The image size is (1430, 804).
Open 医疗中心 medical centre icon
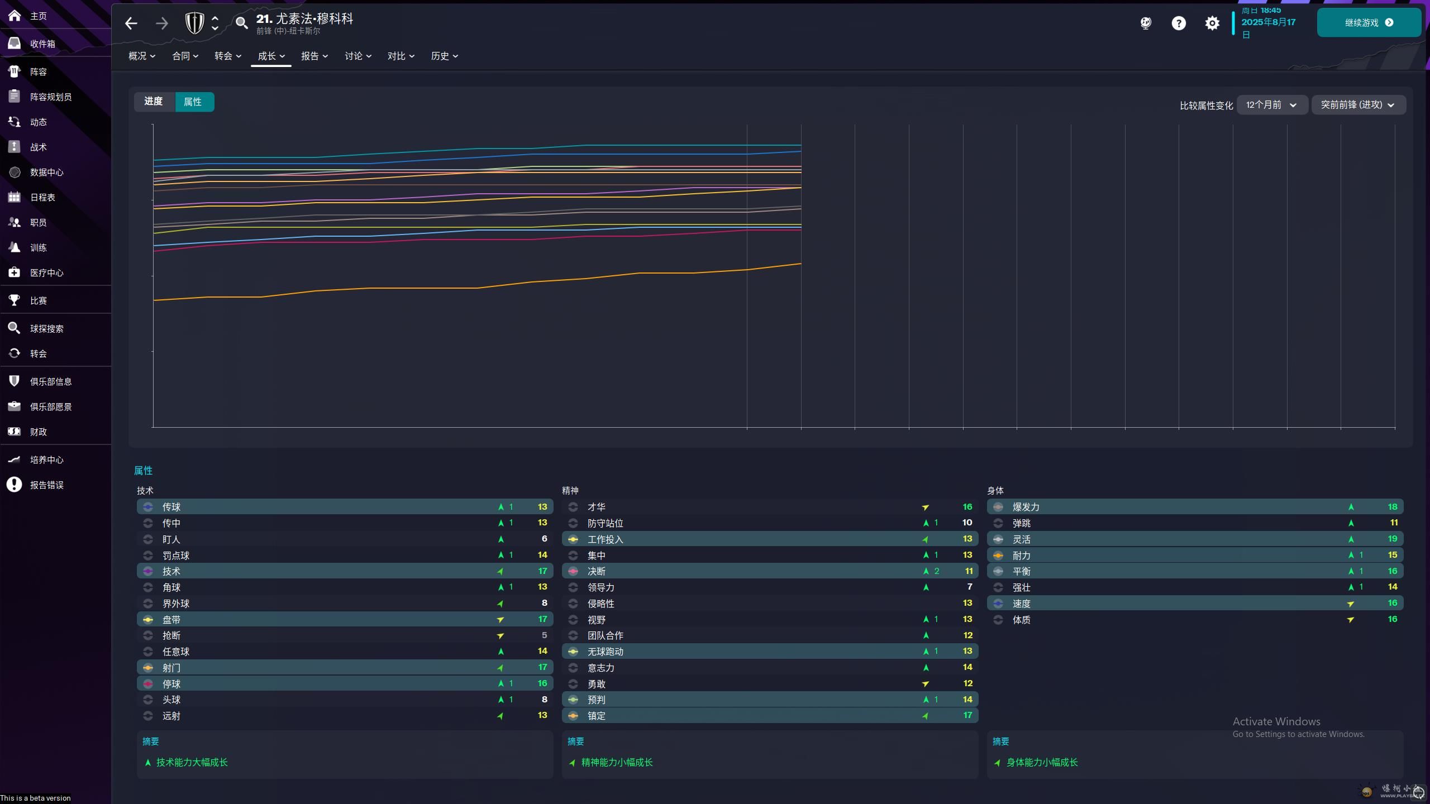15,272
